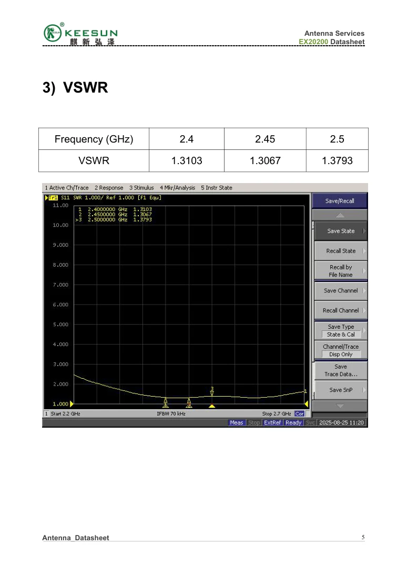Select marker 1 triangle on the trace
Viewport: 407px width, 576px height.
coord(166,401)
